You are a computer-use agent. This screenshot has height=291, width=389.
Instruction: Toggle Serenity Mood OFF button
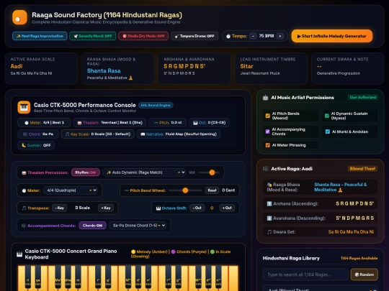click(x=93, y=36)
